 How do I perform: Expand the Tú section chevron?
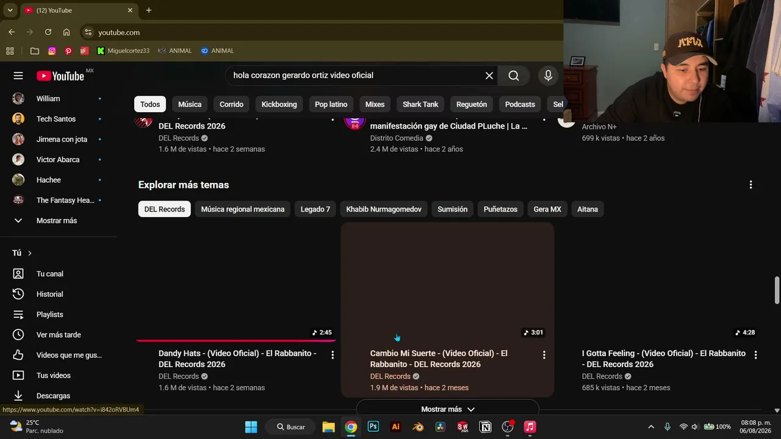pyautogui.click(x=29, y=253)
